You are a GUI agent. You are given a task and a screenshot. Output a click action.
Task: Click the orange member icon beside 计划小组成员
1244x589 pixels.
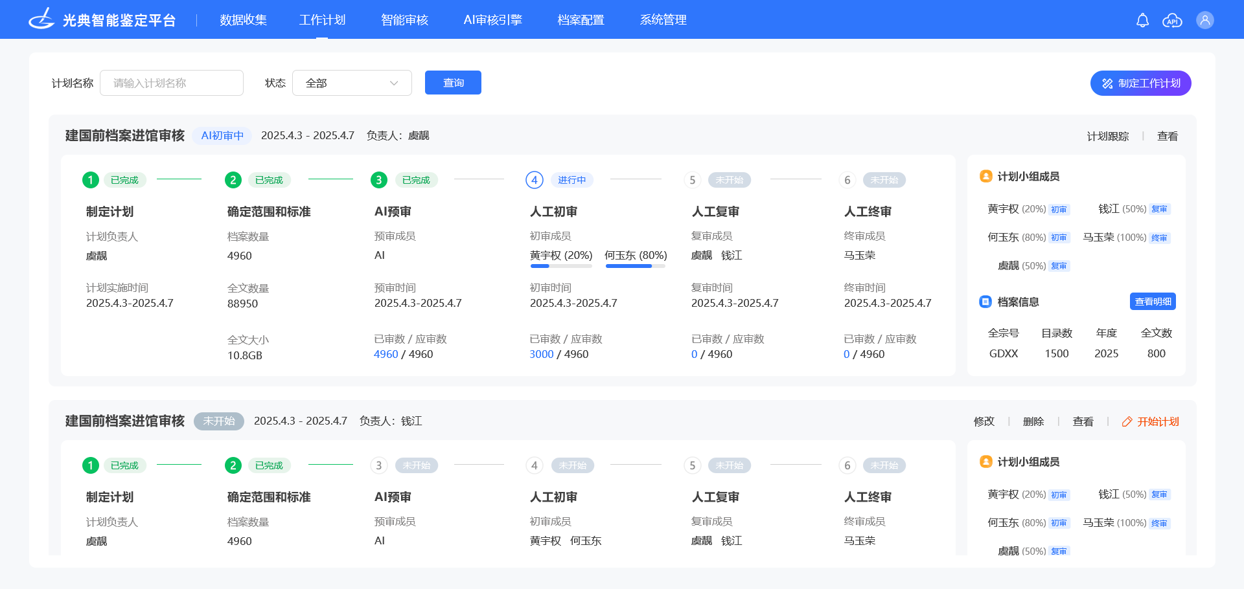985,175
